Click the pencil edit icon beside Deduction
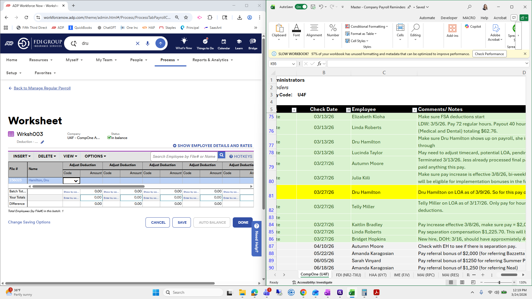The image size is (532, 299). point(42,142)
